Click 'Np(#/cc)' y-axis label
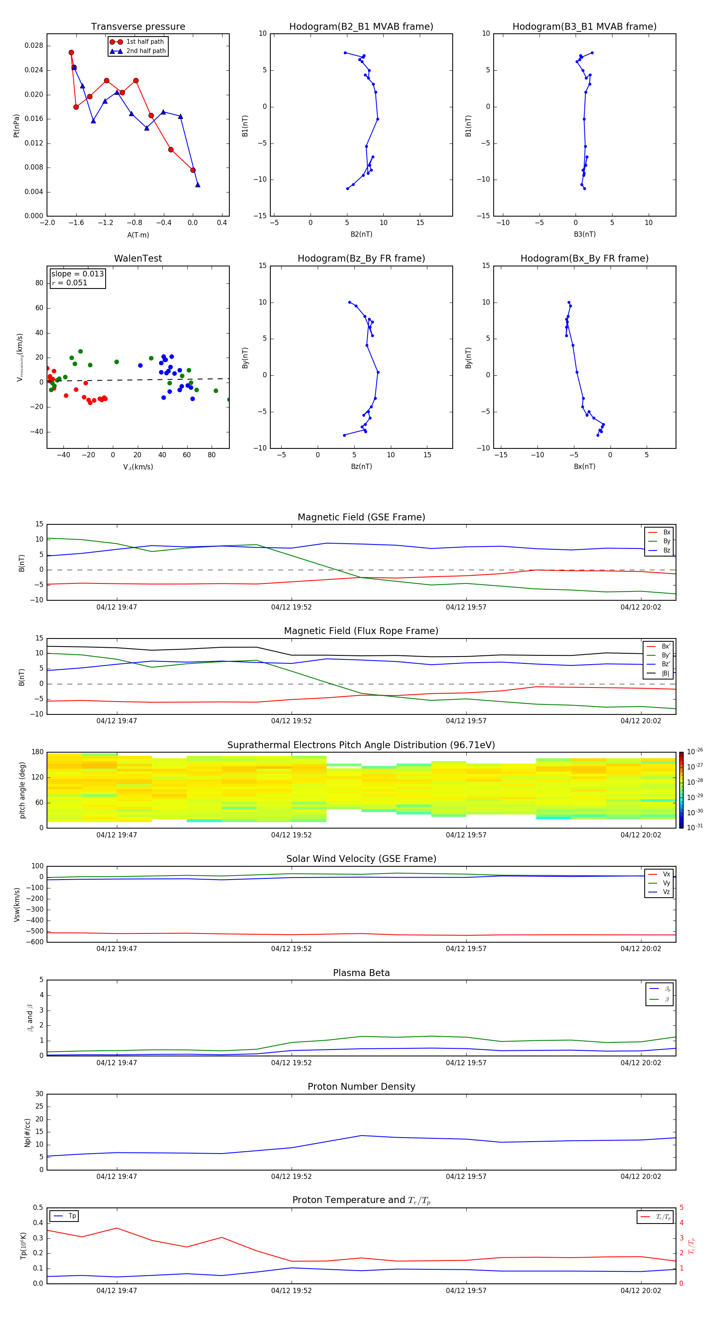Screen dimensions: 723x1326 click(x=27, y=1132)
